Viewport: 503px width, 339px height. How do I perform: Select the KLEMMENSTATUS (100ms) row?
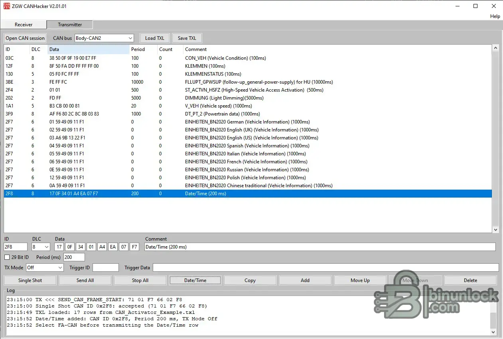pyautogui.click(x=248, y=74)
